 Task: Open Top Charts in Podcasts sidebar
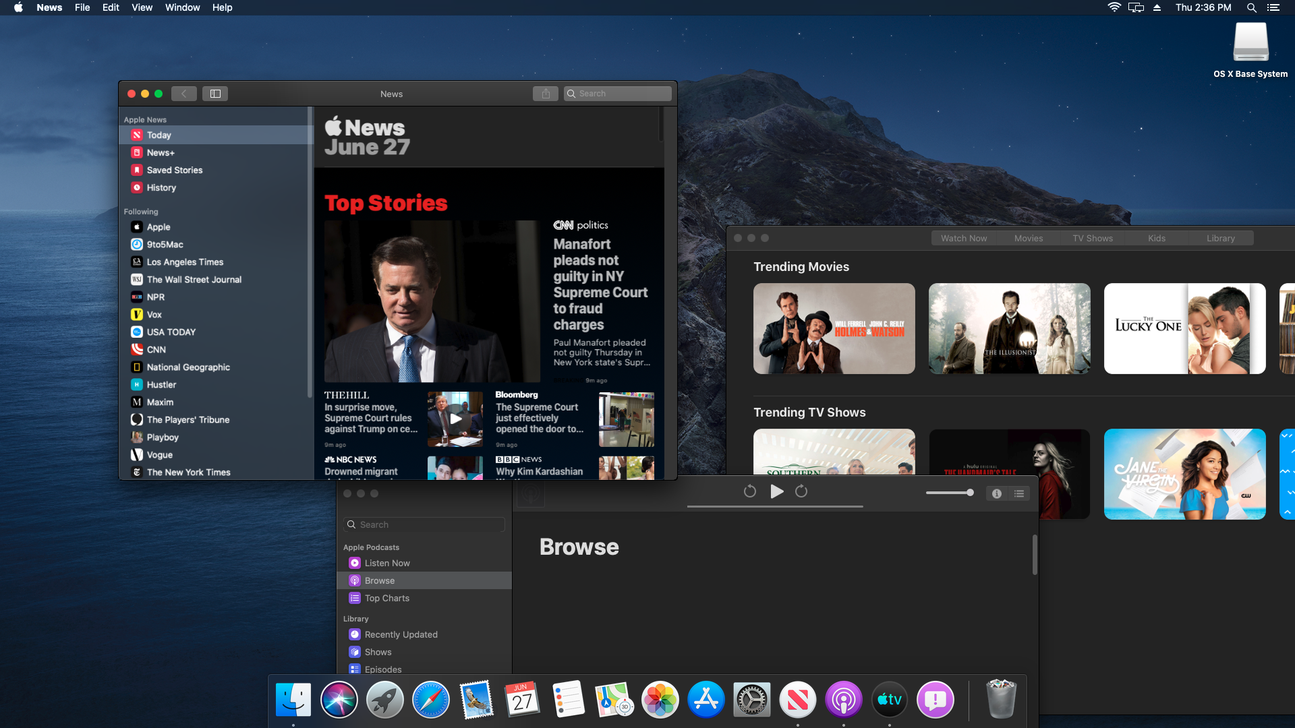click(386, 598)
